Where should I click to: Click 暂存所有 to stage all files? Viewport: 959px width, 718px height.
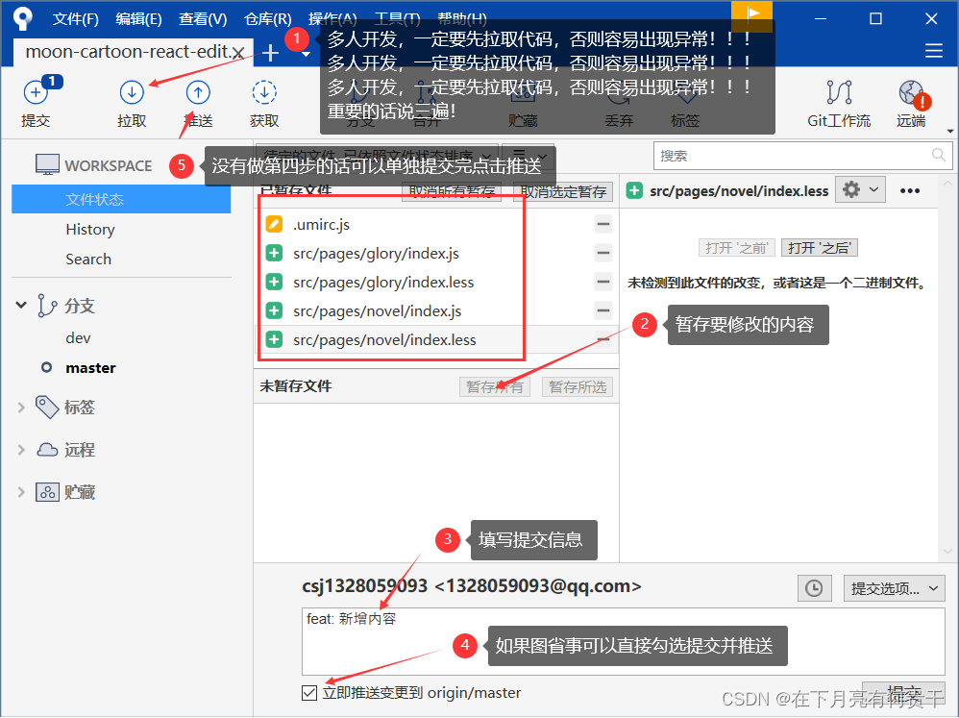coord(495,386)
